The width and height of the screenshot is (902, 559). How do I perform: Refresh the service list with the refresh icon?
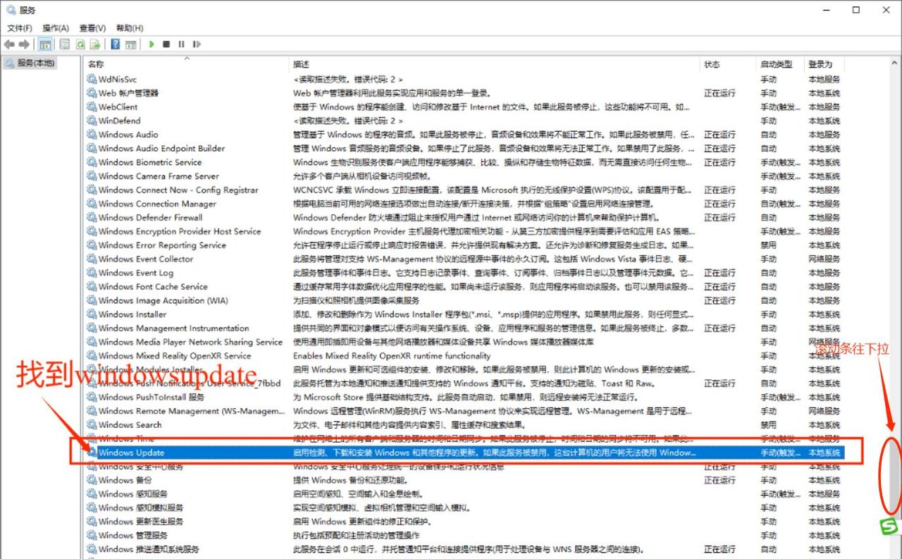coord(80,44)
